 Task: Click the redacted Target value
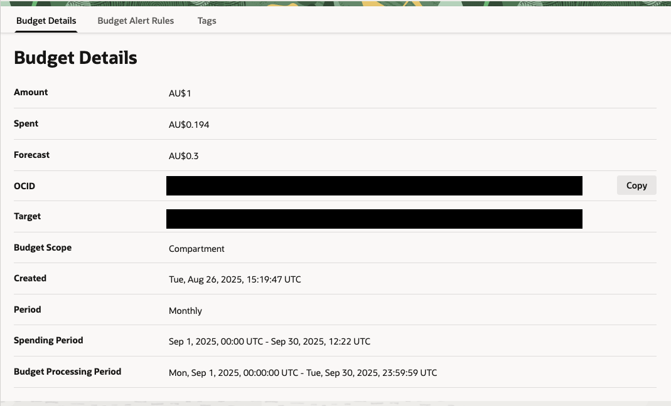374,219
